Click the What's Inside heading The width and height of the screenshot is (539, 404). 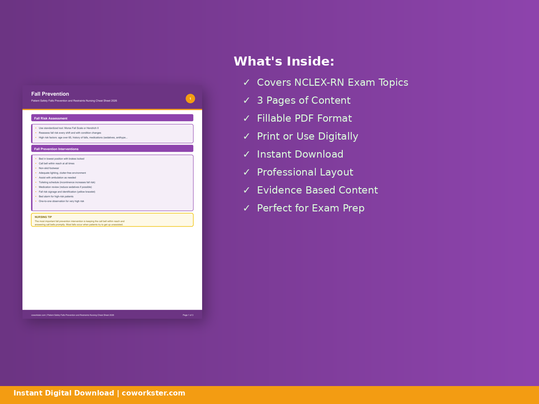click(x=284, y=61)
